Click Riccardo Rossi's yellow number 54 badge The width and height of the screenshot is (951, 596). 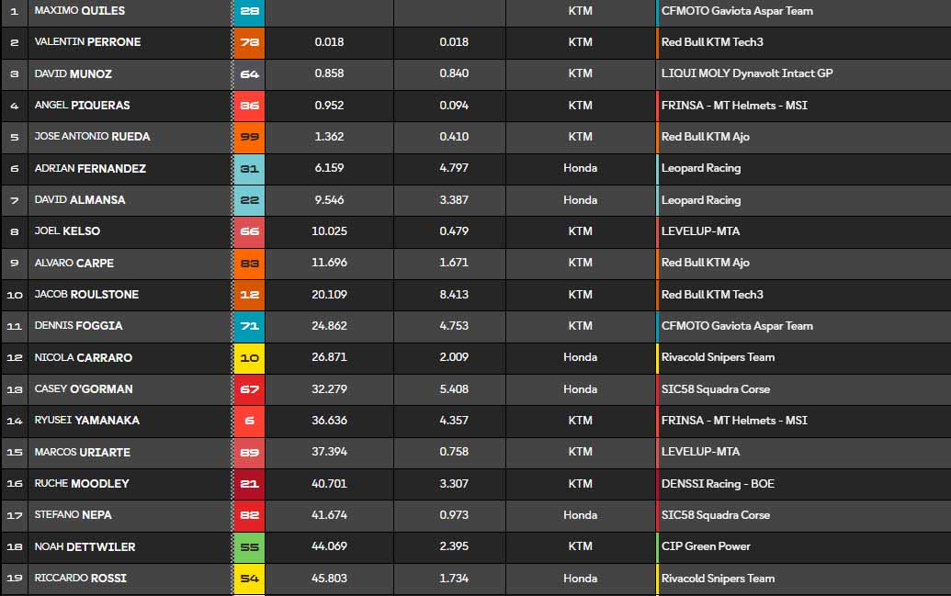[248, 579]
